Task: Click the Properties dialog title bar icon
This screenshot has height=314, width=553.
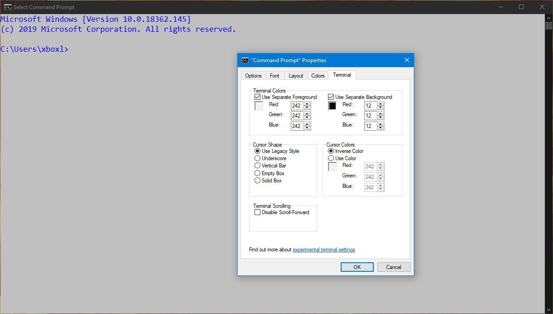Action: 245,60
